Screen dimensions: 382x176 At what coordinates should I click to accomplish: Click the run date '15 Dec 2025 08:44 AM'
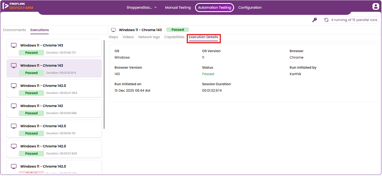132,91
